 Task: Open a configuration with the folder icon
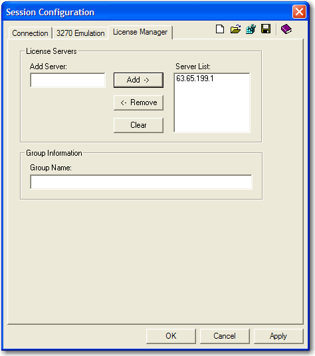[235, 29]
